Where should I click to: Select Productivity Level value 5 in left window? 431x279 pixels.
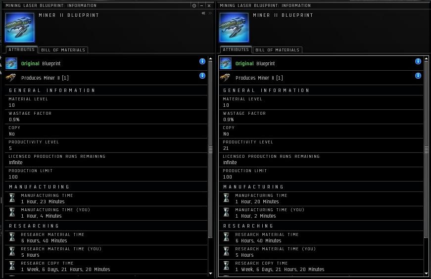[10, 148]
